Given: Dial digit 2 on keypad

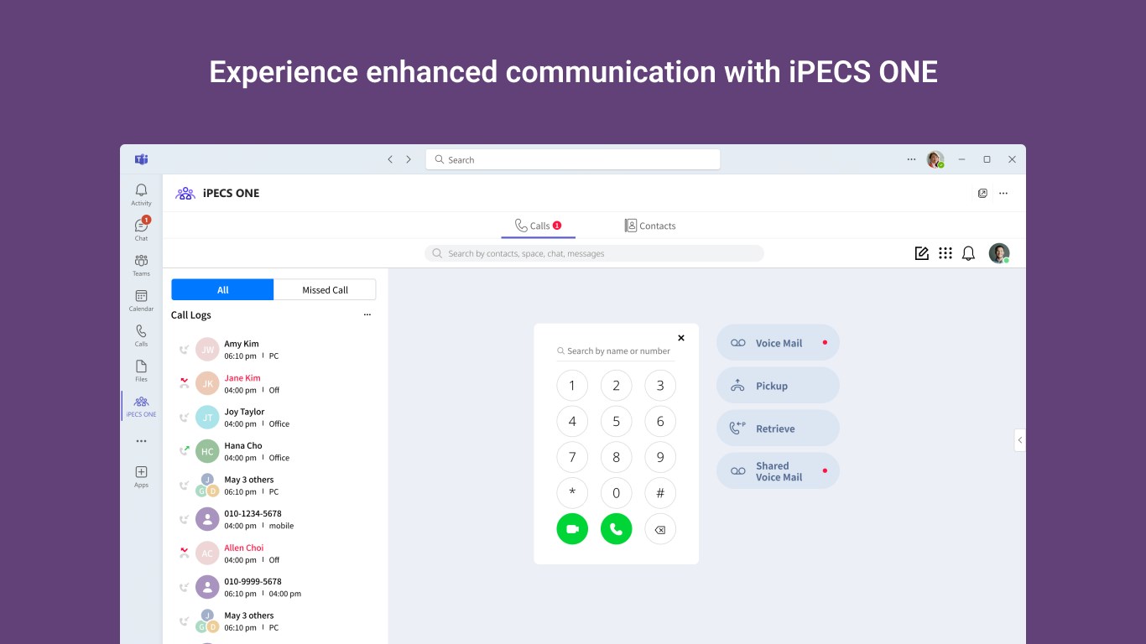Looking at the screenshot, I should 616,386.
